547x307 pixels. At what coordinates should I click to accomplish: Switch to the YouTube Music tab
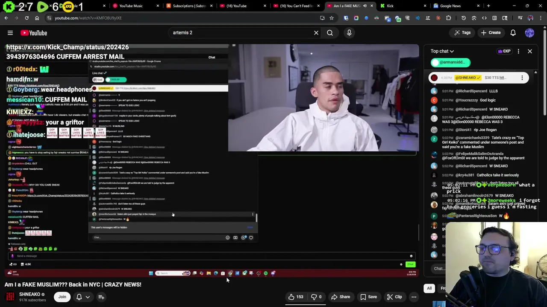tap(131, 6)
